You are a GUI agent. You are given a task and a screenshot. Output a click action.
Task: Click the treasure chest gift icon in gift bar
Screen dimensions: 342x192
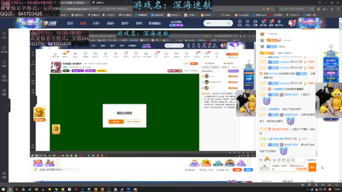(x=206, y=163)
